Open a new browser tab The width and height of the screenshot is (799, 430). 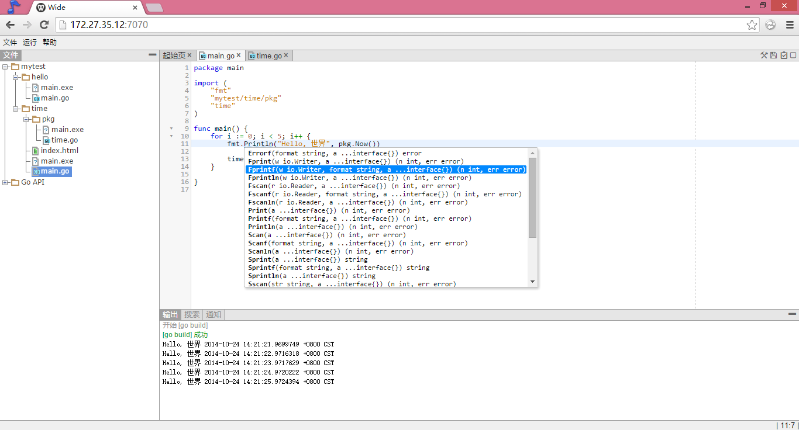154,8
